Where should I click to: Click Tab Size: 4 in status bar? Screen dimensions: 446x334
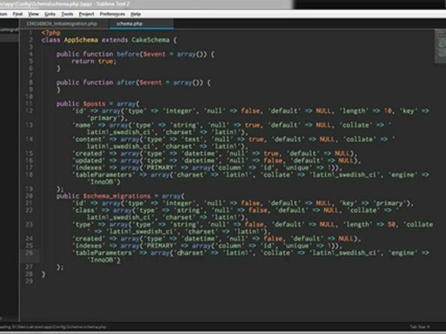420,327
